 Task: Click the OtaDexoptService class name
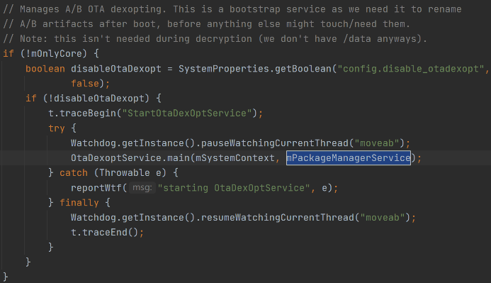click(116, 157)
